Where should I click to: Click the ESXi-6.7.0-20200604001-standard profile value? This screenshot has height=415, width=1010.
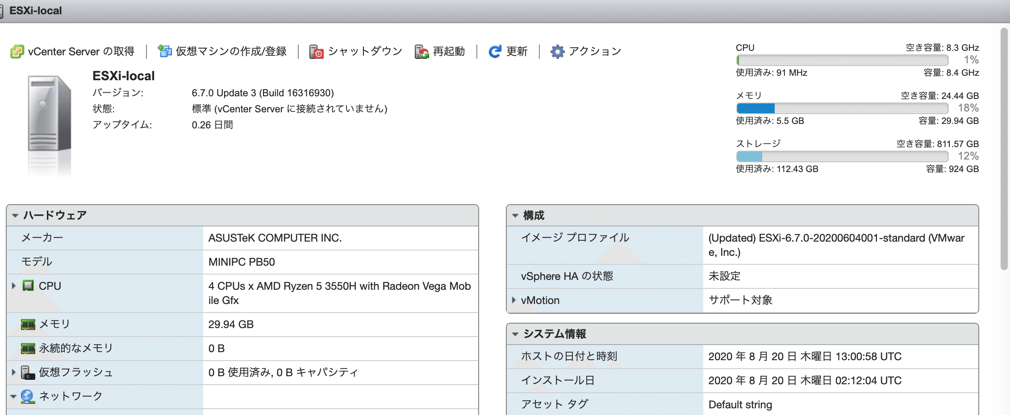[836, 245]
